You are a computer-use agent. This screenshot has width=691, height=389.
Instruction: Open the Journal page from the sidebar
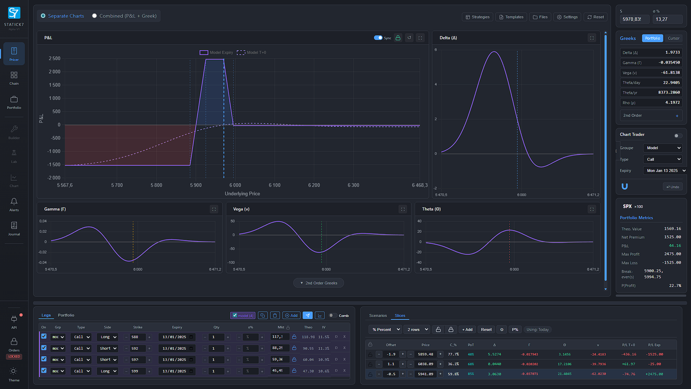point(14,229)
